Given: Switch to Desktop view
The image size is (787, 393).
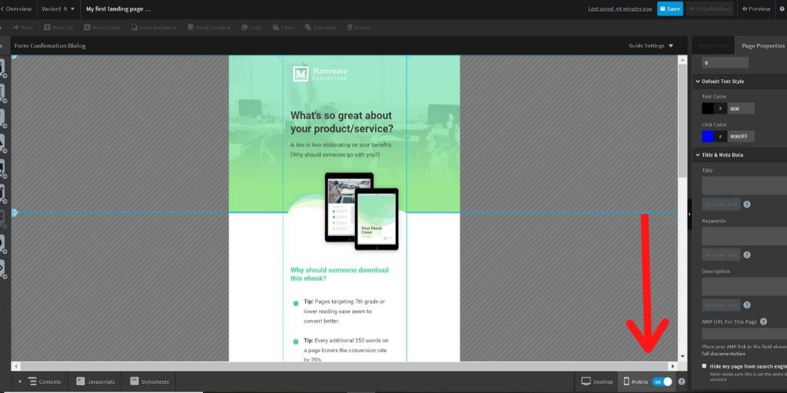Looking at the screenshot, I should coord(596,382).
